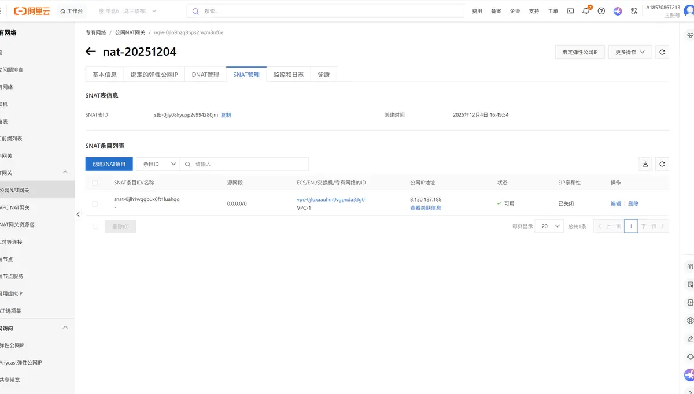Click the search magnifier in the filter box
Viewport: 694px width, 394px height.
188,164
